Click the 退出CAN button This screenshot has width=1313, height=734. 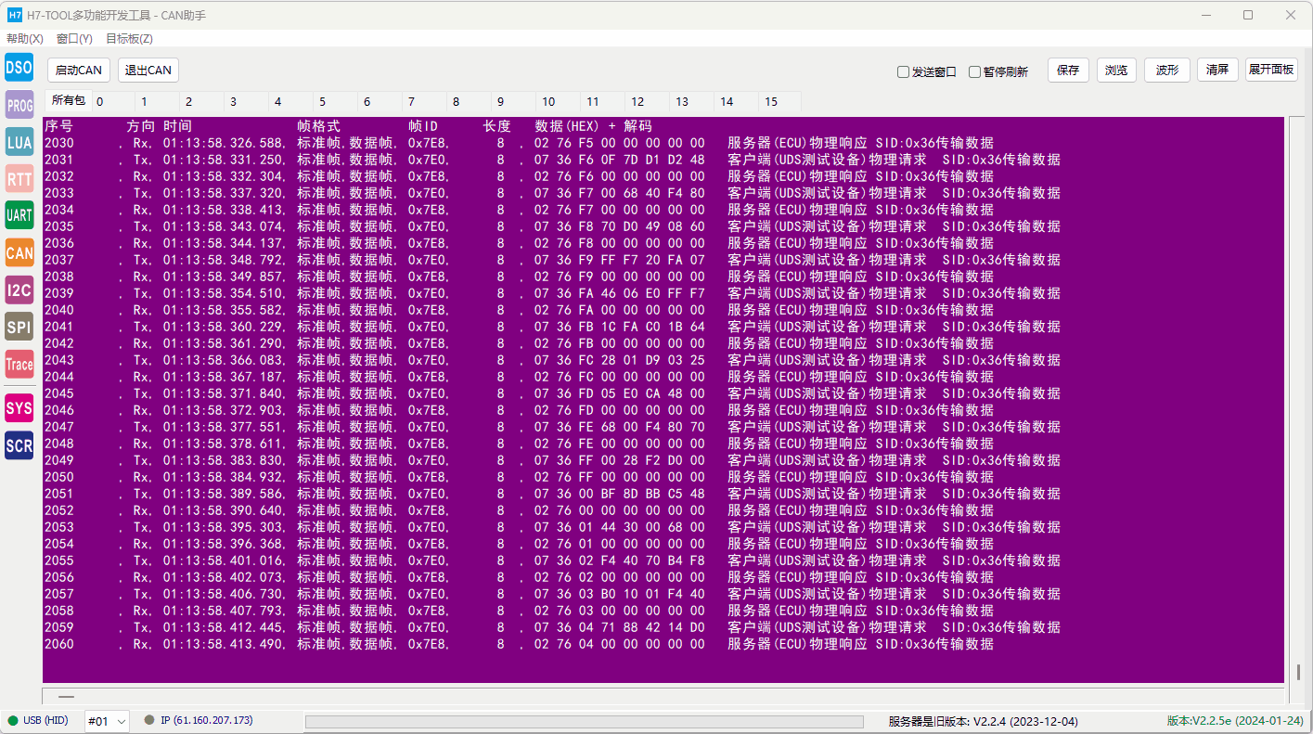pos(148,71)
